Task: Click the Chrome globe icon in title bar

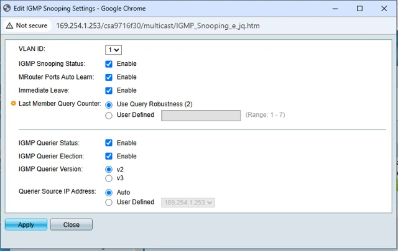Action: (x=7, y=8)
